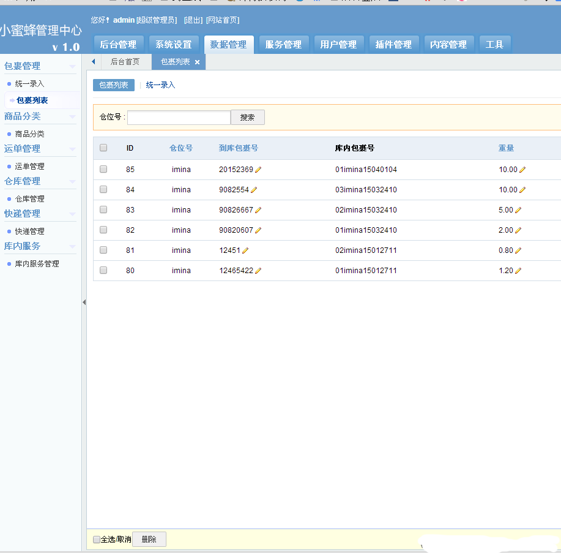Screen dimensions: 561x553
Task: Open the 用户管理 top tab
Action: [x=338, y=45]
